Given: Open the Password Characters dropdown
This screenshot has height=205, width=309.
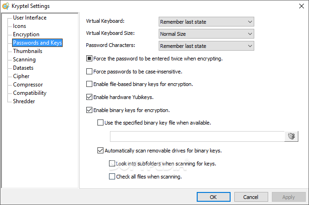Looking at the screenshot, I should click(x=206, y=46).
